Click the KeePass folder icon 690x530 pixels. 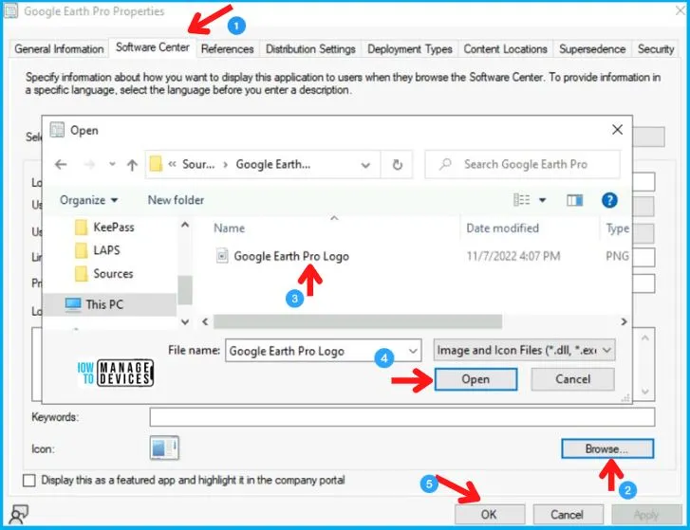[81, 228]
